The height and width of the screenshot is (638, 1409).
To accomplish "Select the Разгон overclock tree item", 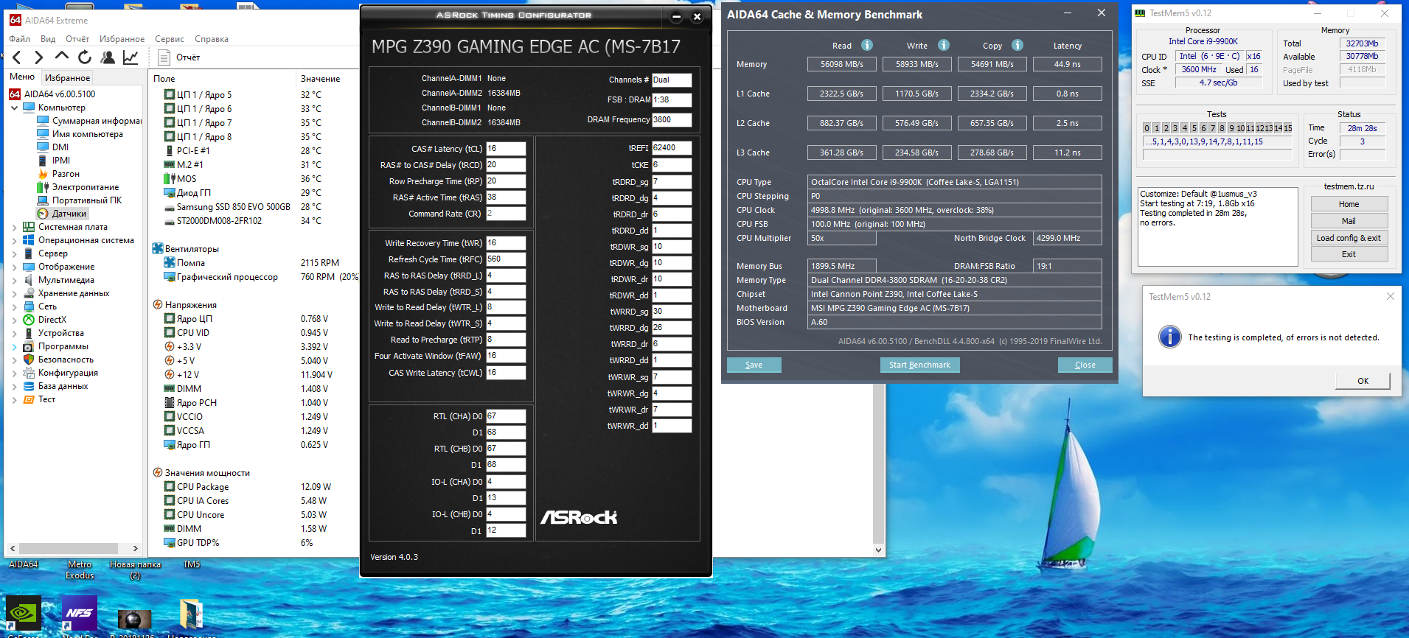I will 66,174.
